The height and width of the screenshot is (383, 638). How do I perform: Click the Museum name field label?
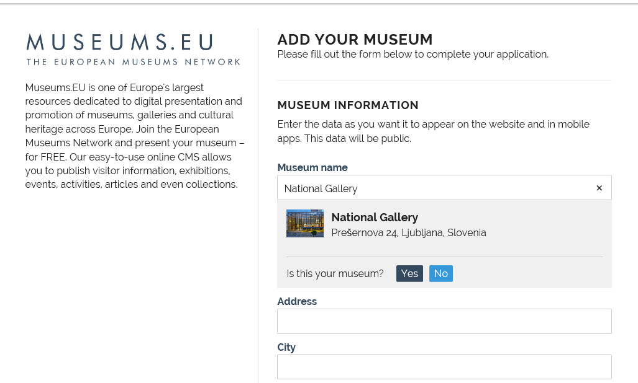click(x=312, y=167)
